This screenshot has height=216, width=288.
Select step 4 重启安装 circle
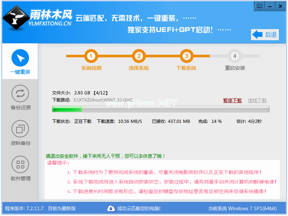point(234,56)
